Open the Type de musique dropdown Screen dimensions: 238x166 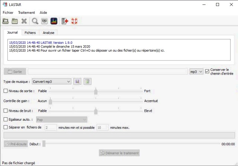(x=51, y=81)
